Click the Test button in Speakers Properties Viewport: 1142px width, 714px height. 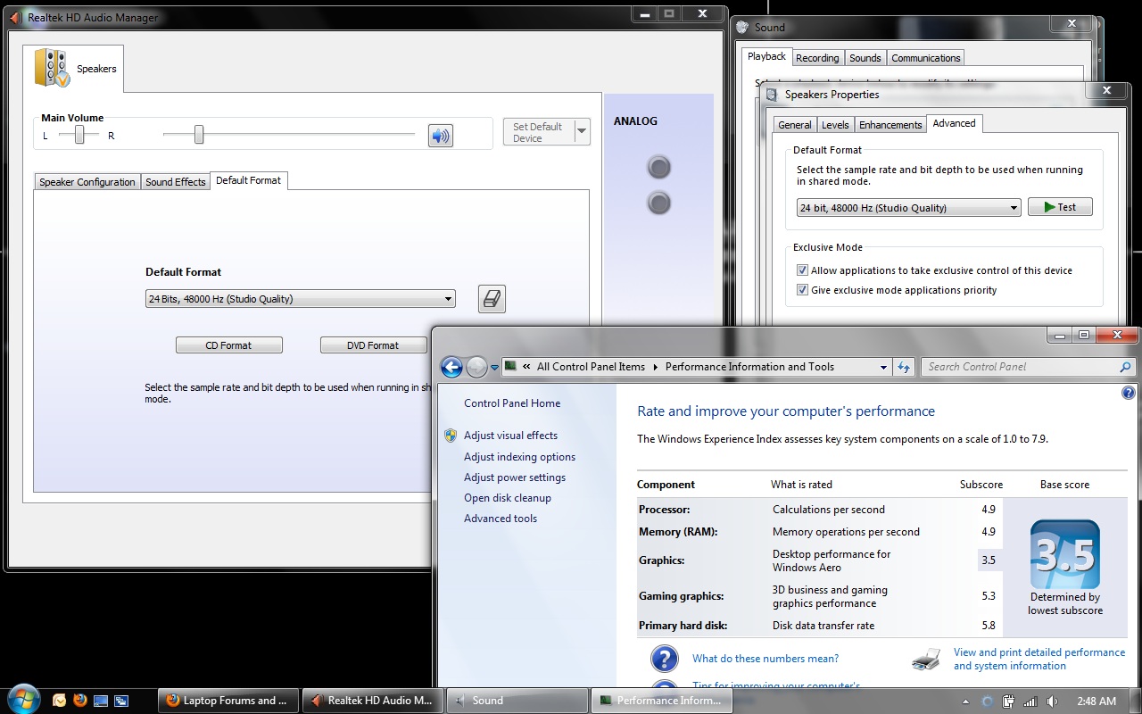1060,207
